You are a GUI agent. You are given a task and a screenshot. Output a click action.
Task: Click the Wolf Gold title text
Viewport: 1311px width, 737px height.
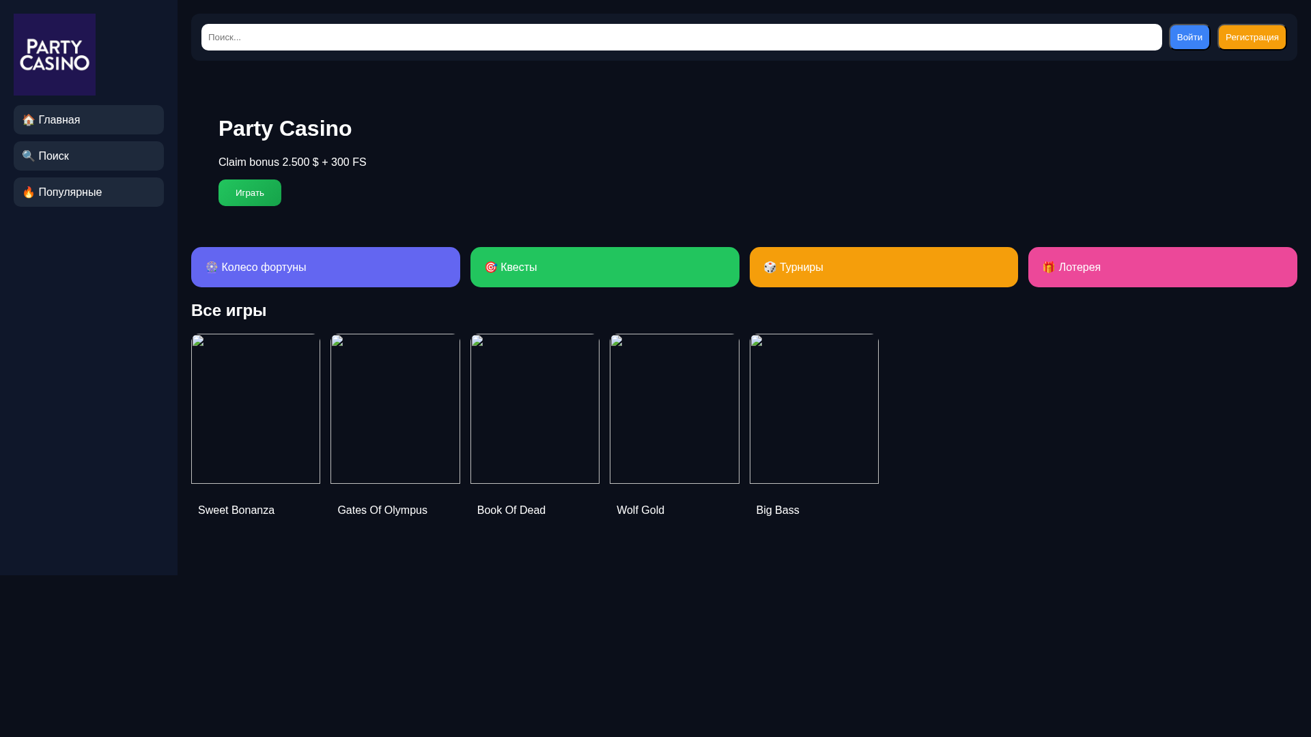[640, 510]
